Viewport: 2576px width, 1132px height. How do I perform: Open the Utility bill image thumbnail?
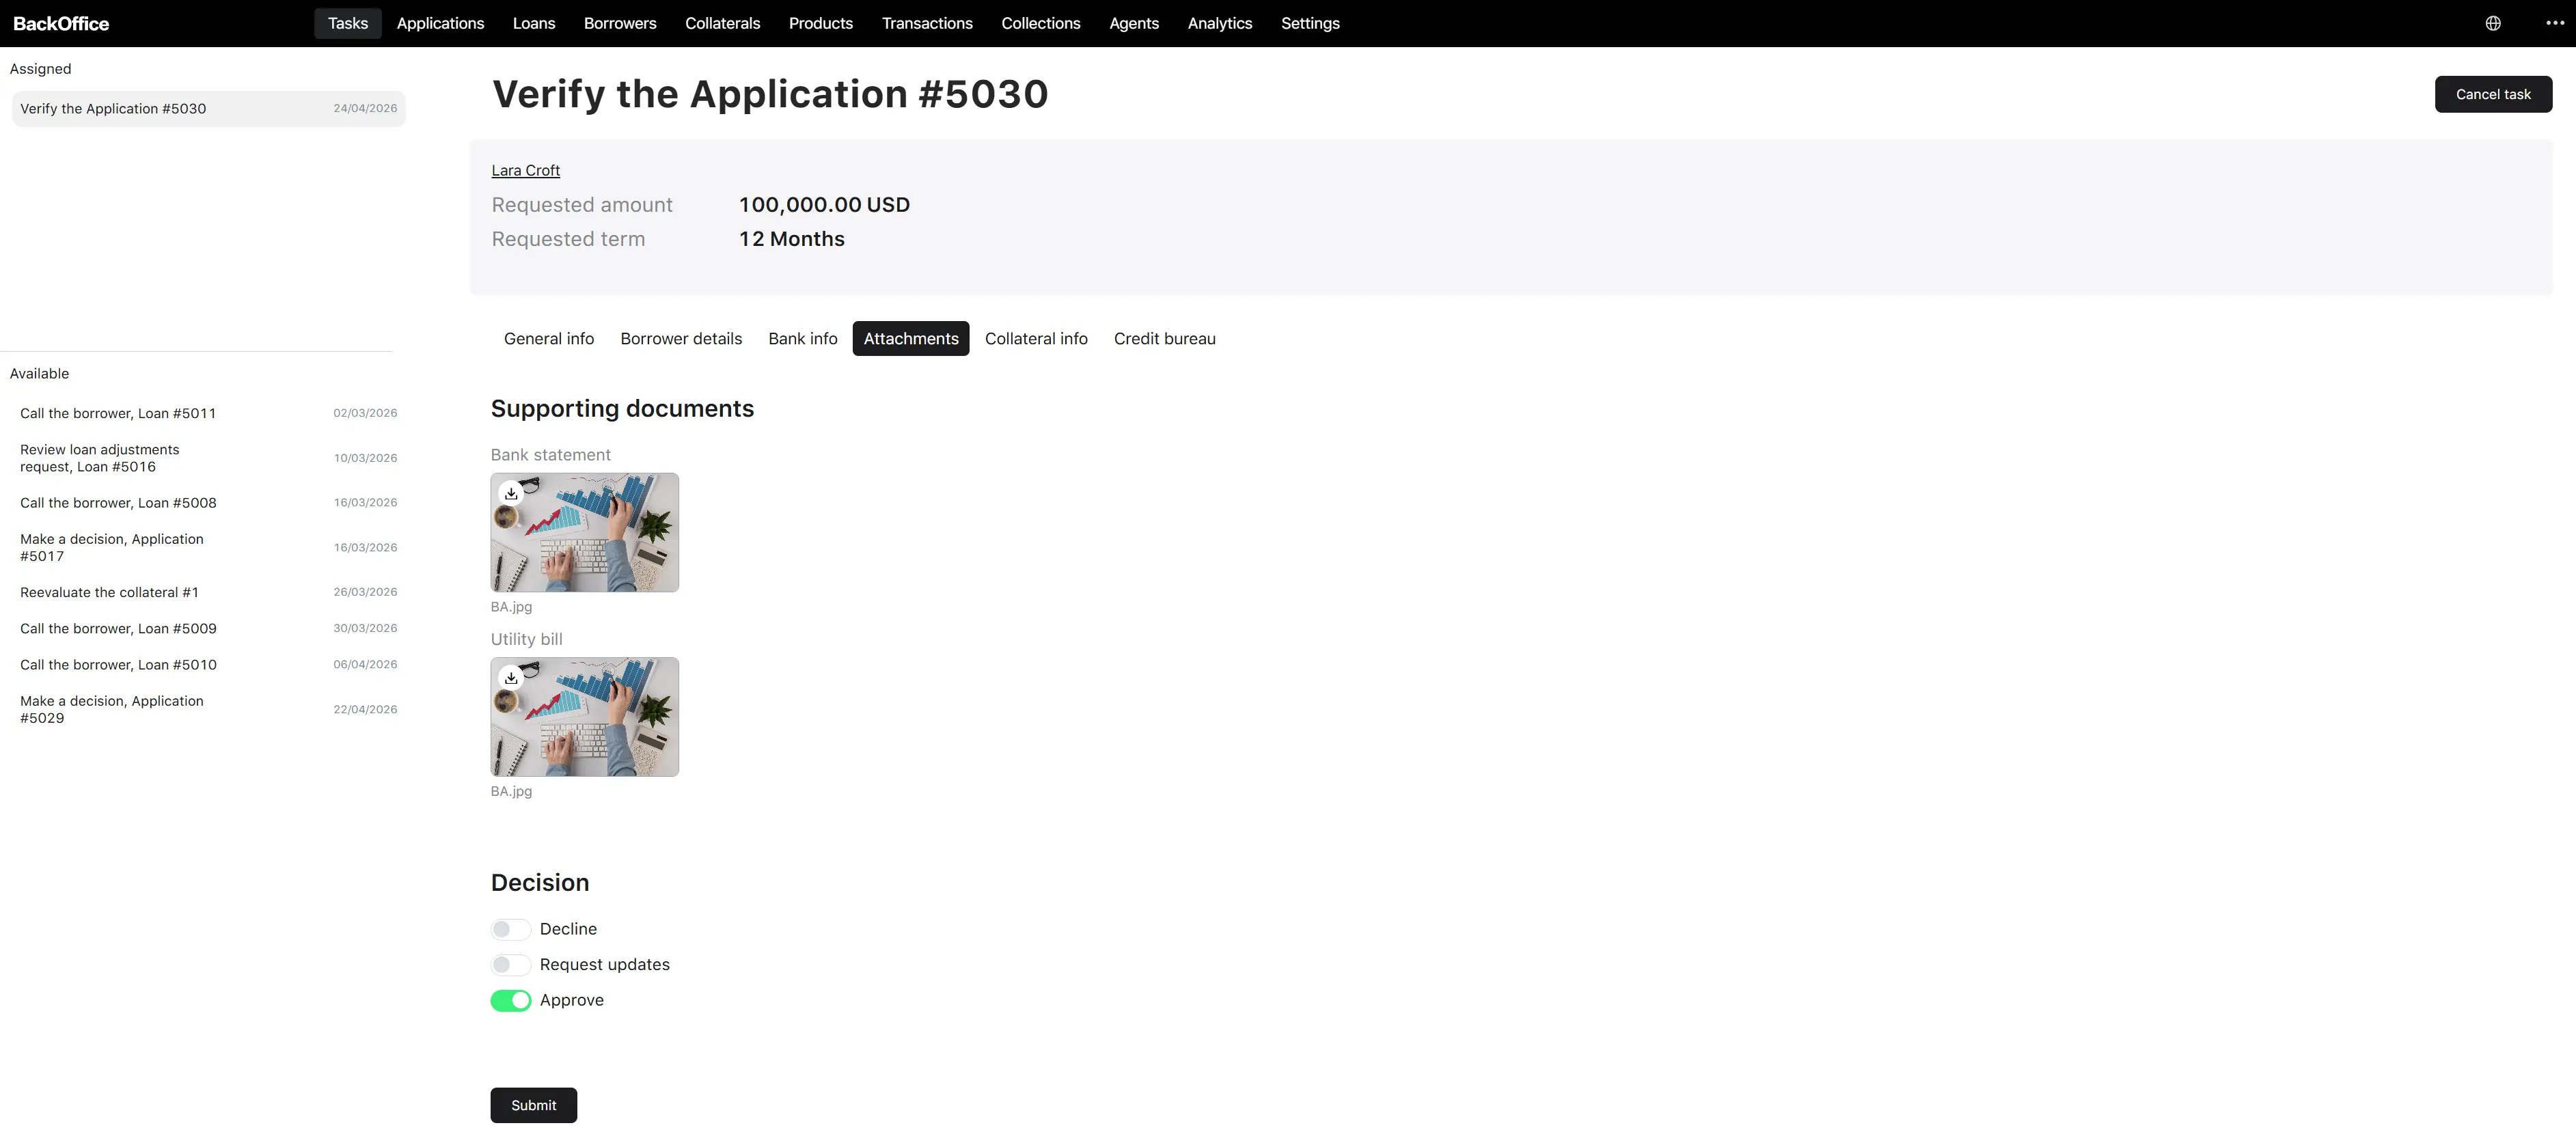coord(584,716)
